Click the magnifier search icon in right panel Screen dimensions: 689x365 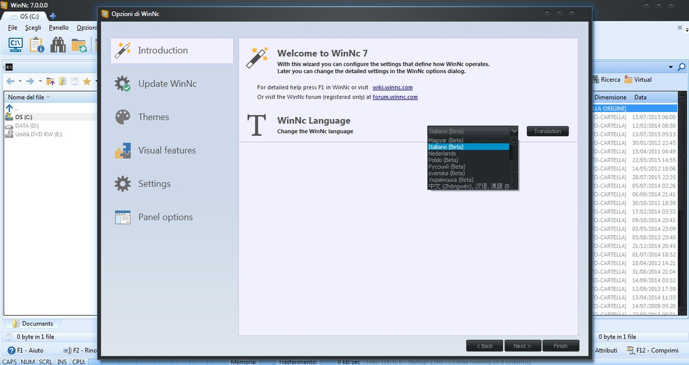tap(681, 67)
